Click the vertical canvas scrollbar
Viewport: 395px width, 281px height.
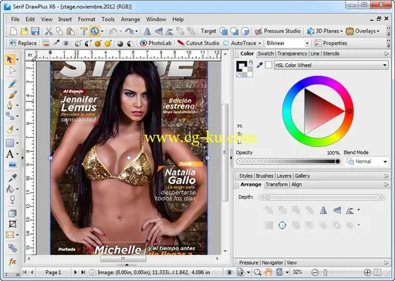click(225, 152)
